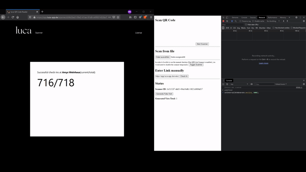This screenshot has height=172, width=306.
Task: Switch to DevTools Console tab
Action: coord(244,18)
